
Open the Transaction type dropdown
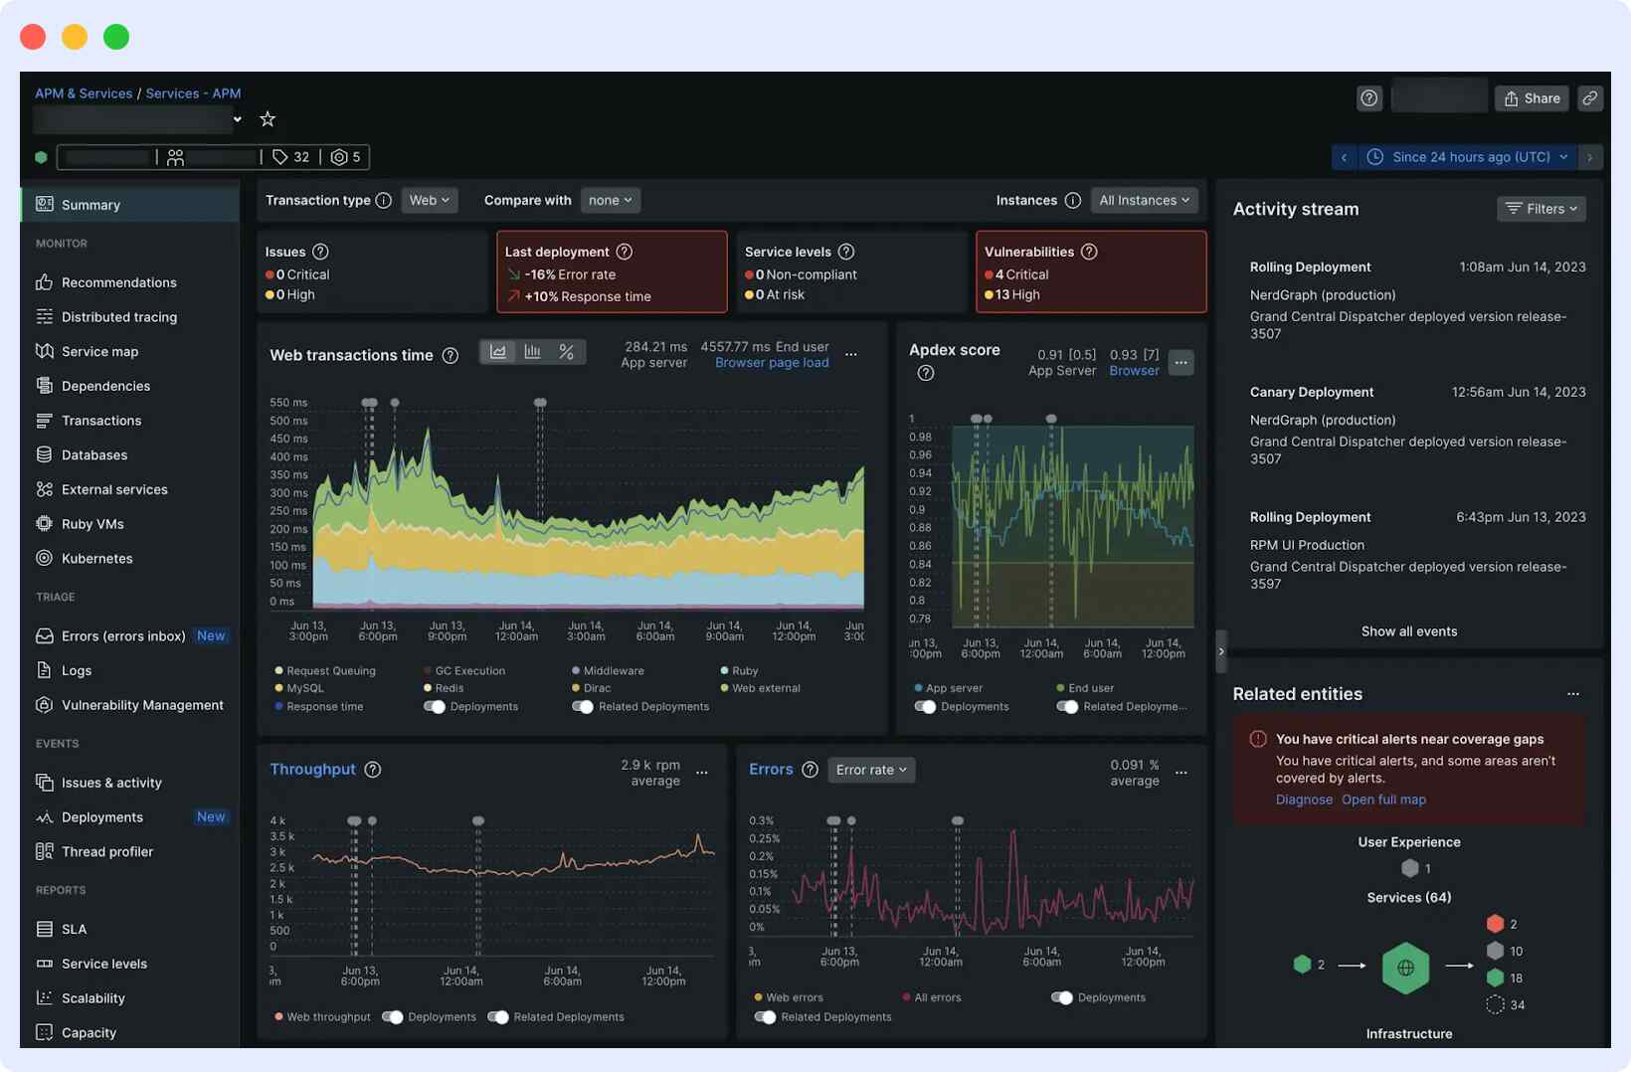pos(429,200)
